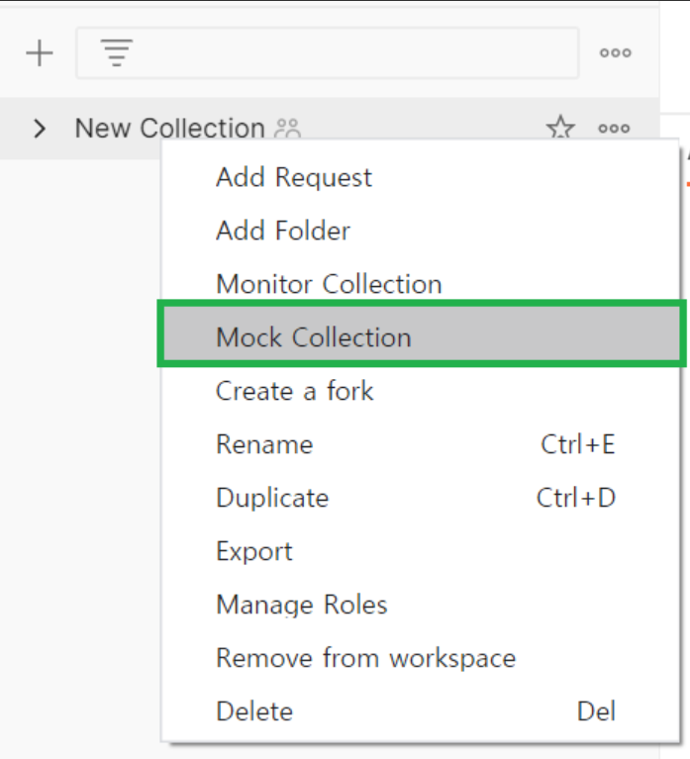Screen dimensions: 690x759
Task: Open the sidebar top three-dots options menu
Action: point(616,52)
